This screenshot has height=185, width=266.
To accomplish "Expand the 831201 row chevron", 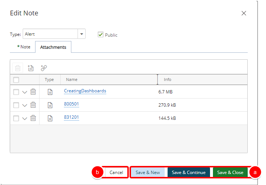I will tap(25, 119).
